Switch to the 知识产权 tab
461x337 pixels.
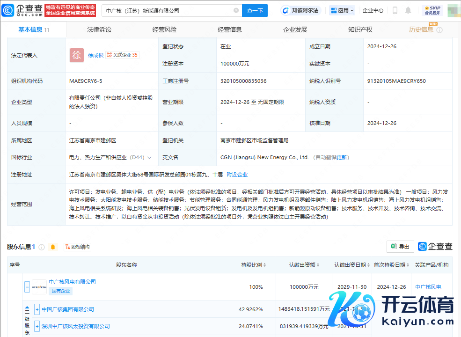360,29
